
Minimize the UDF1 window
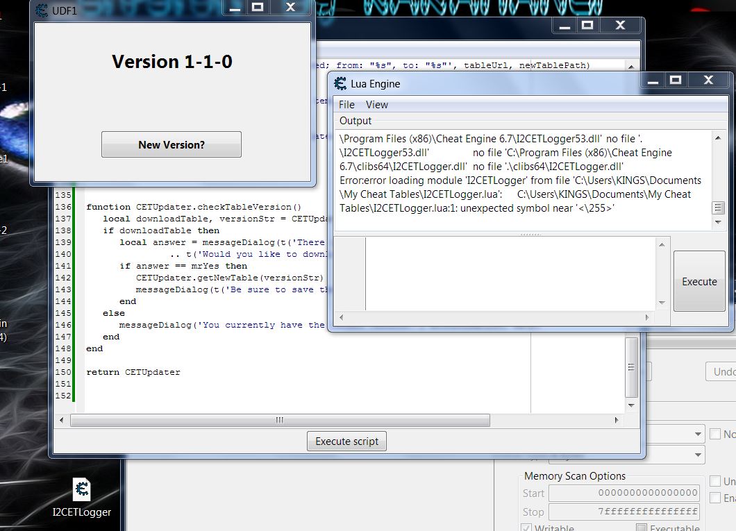[235, 8]
